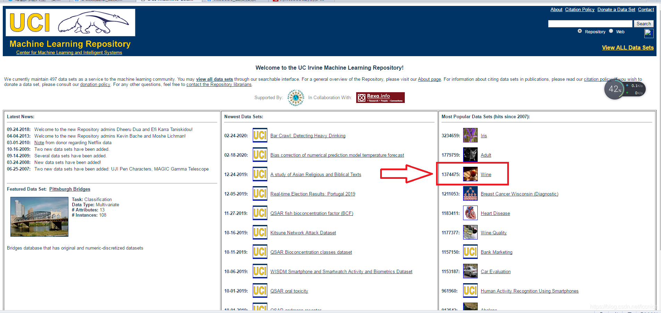661x313 pixels.
Task: Click View ALL Data Sets link
Action: click(628, 47)
